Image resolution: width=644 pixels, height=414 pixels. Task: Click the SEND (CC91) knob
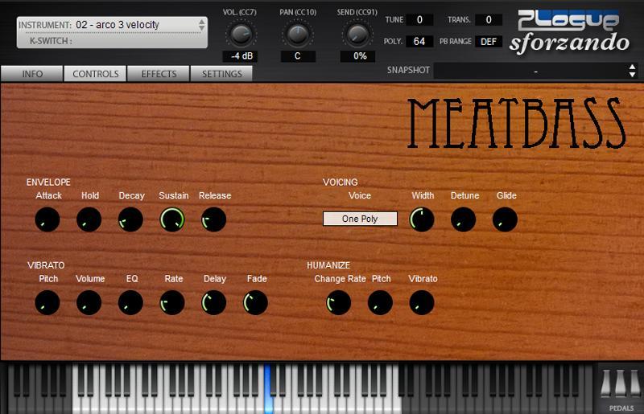(357, 35)
